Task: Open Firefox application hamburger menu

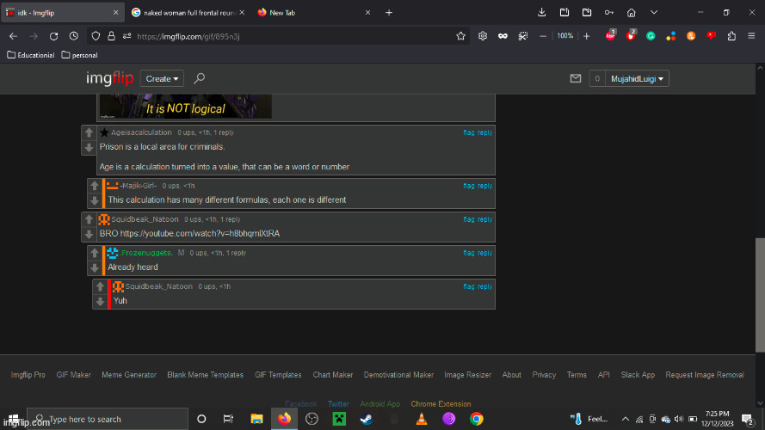Action: (x=751, y=36)
